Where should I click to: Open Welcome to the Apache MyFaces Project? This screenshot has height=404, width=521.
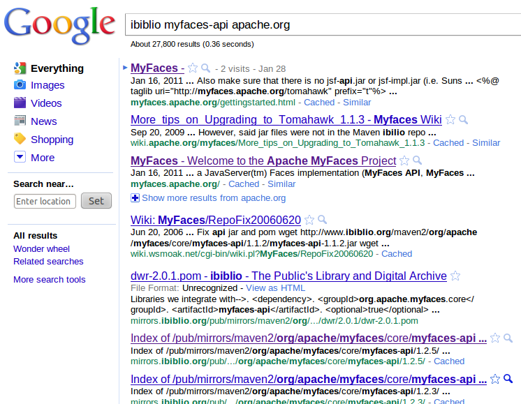coord(263,160)
